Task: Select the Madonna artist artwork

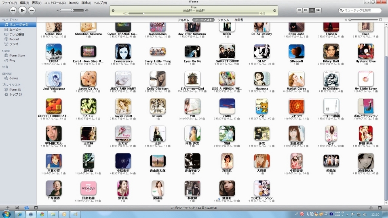Action: click(x=261, y=79)
